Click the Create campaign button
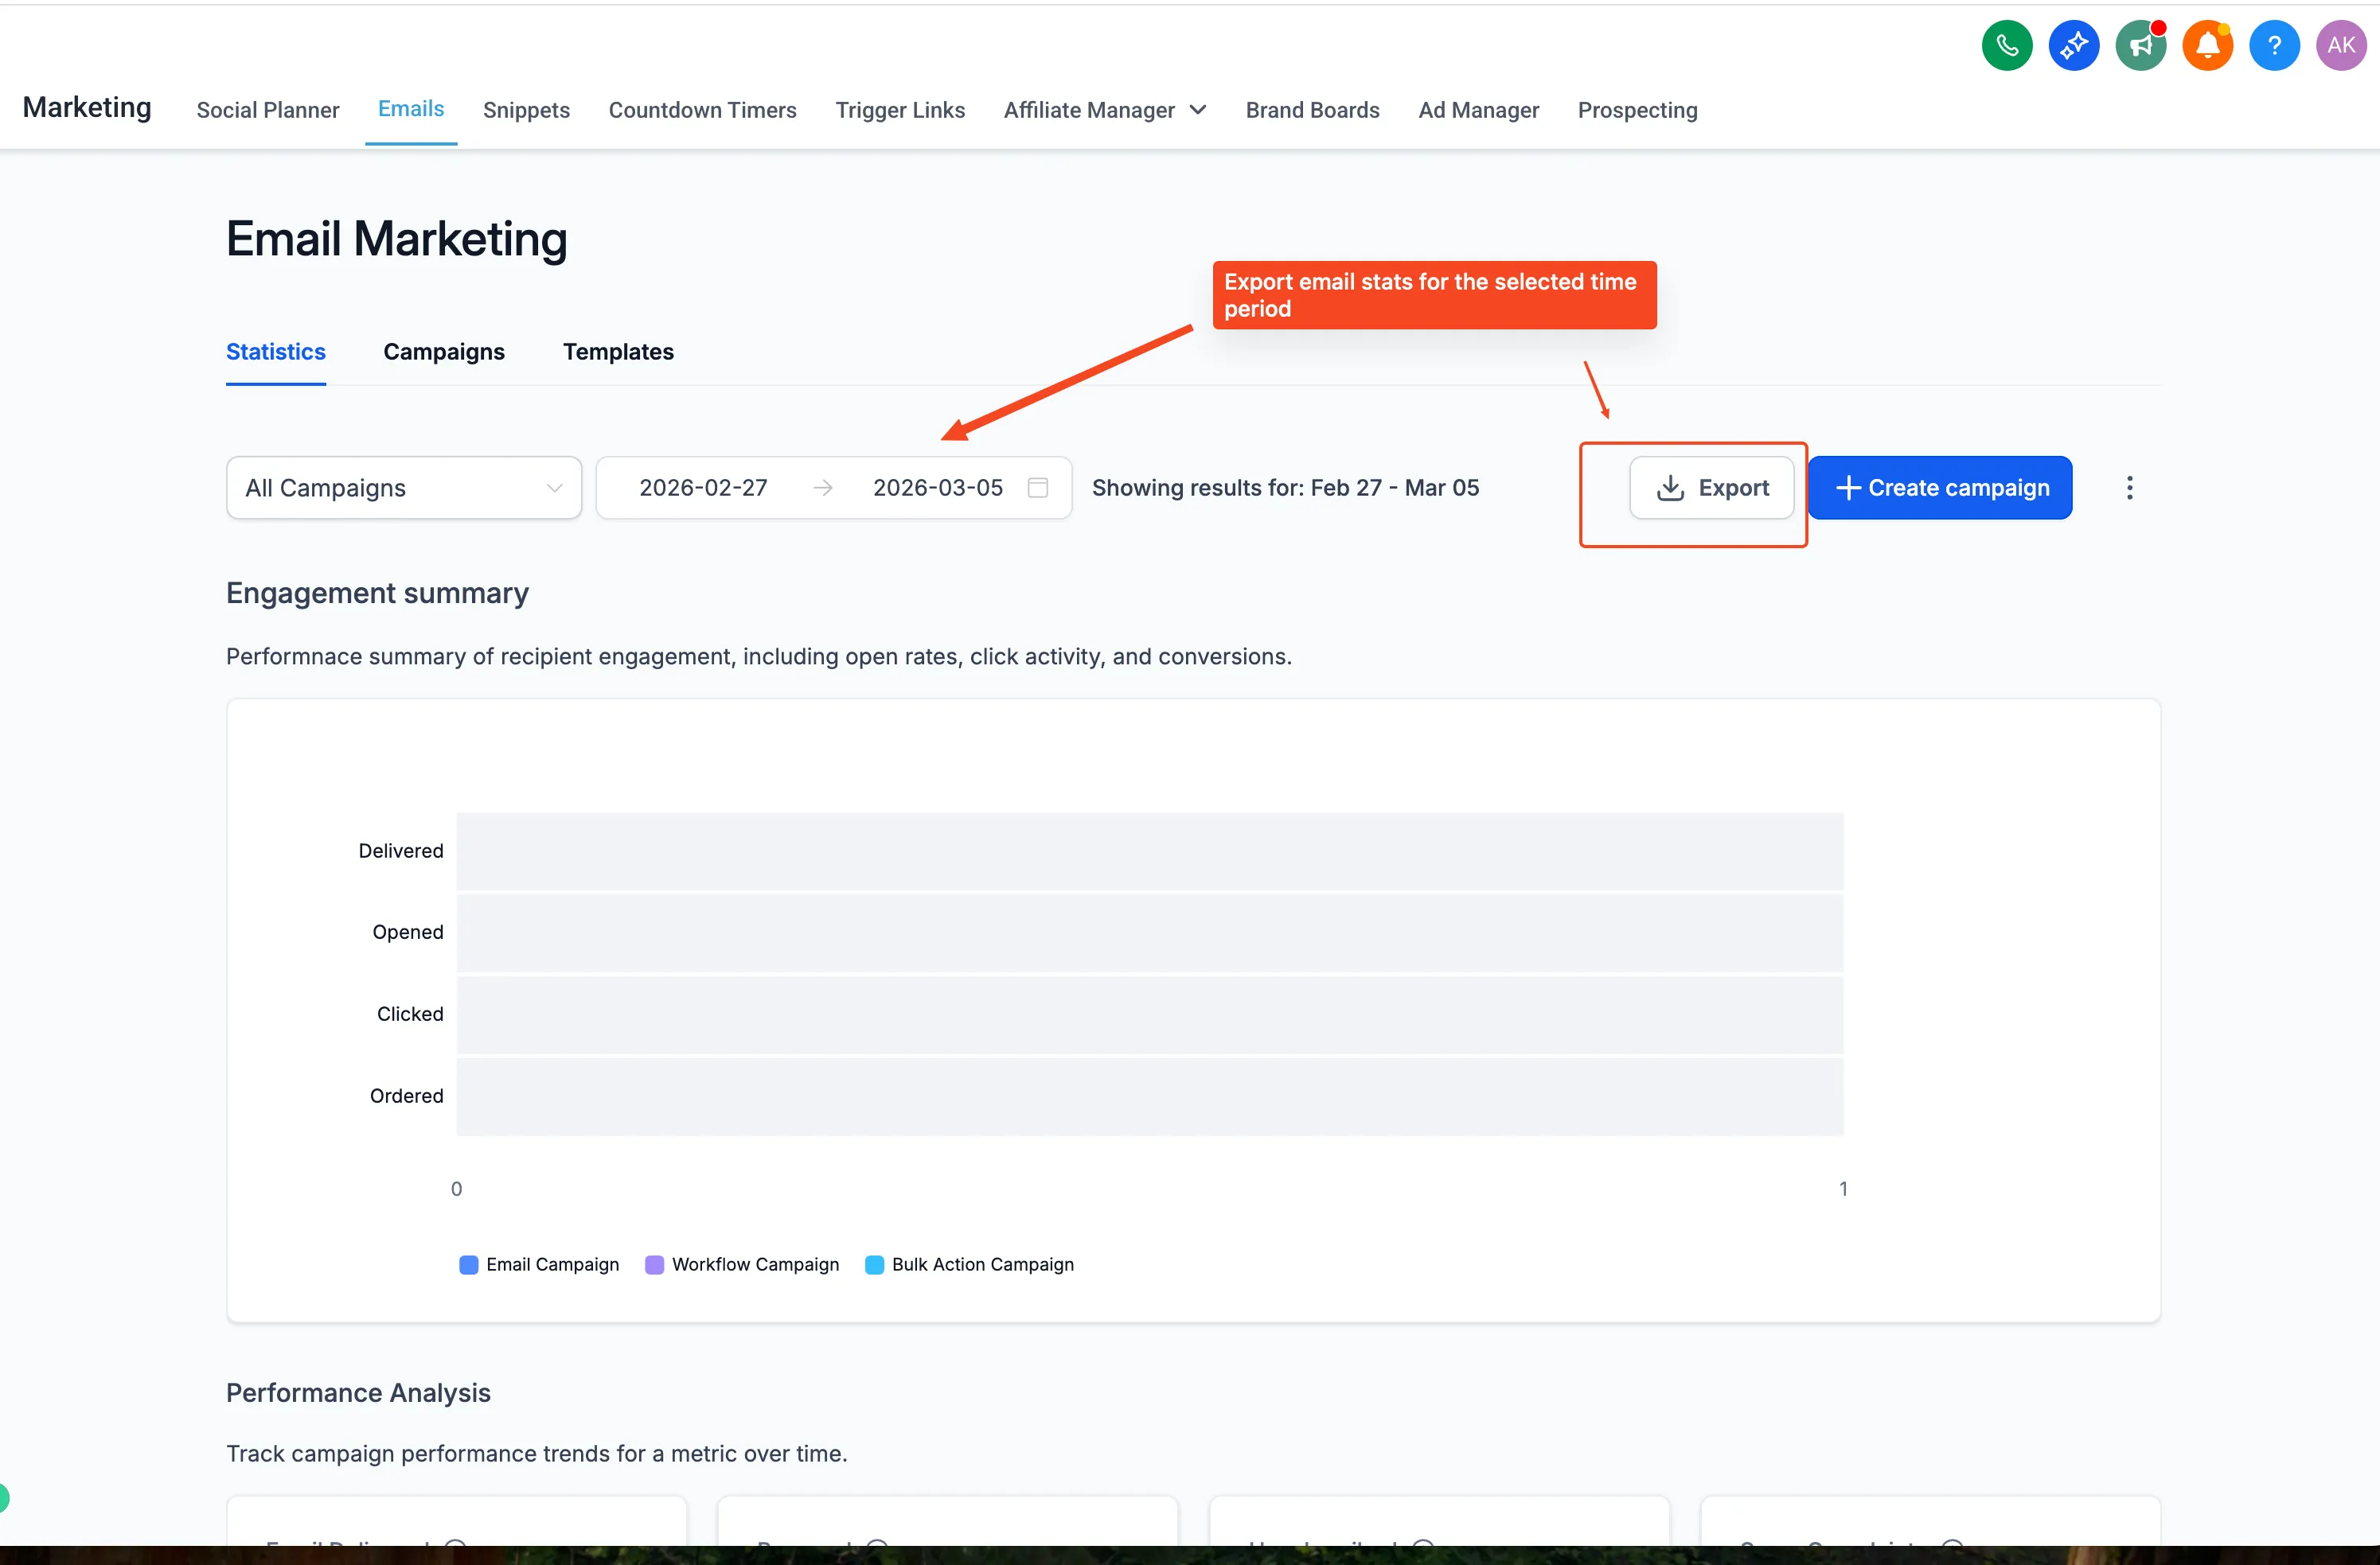The image size is (2380, 1565). point(1940,488)
